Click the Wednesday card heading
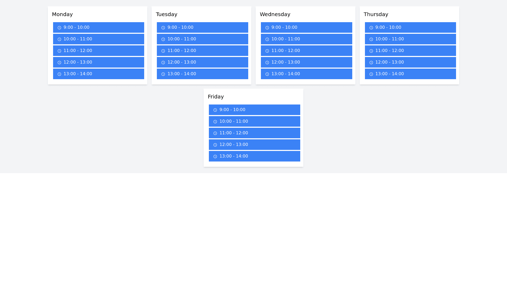 (275, 14)
